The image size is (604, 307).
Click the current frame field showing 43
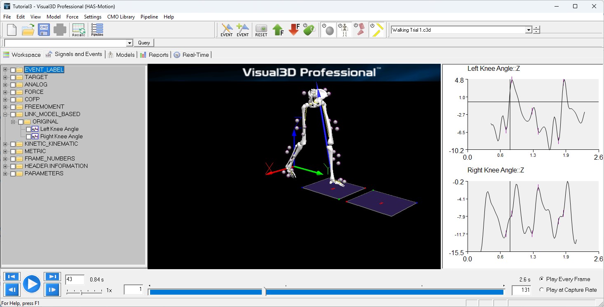coord(75,279)
